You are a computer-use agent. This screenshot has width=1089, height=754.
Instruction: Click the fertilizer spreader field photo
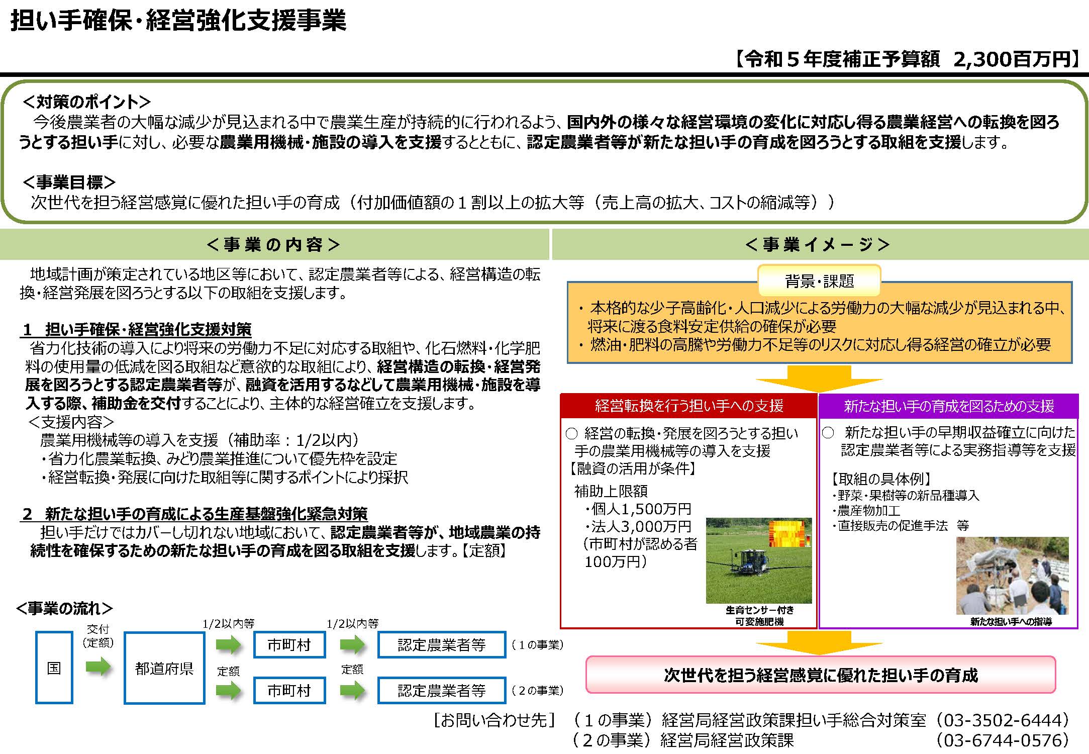click(758, 560)
